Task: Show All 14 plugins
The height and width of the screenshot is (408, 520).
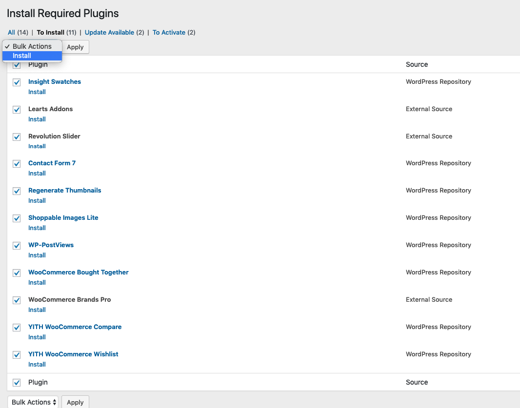Action: click(x=11, y=32)
